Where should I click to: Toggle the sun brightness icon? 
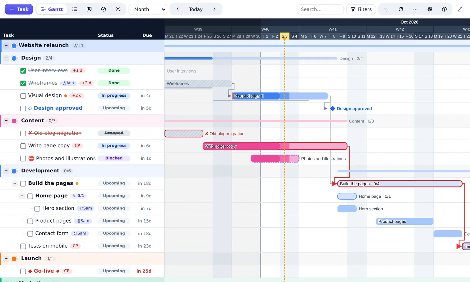pos(118,9)
